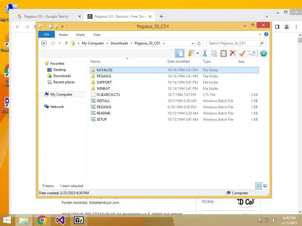This screenshot has height=226, width=302.
Task: Open the File ribbon tab
Action: coord(47,34)
